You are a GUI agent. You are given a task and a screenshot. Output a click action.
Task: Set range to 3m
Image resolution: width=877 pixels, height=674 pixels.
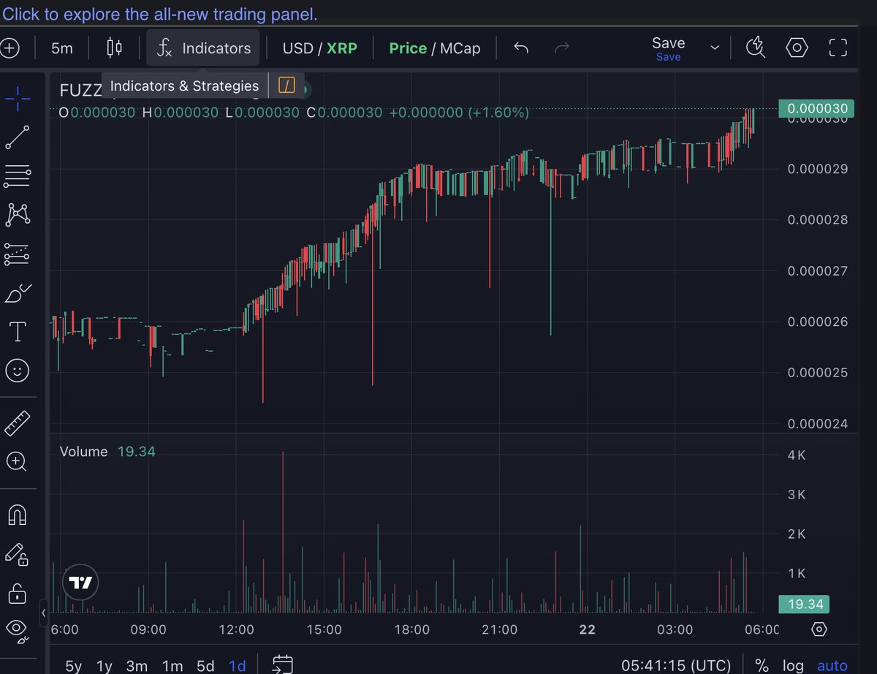(137, 665)
